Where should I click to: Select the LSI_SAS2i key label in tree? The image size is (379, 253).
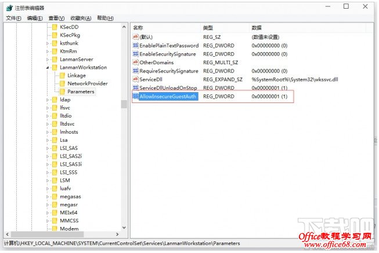71,156
